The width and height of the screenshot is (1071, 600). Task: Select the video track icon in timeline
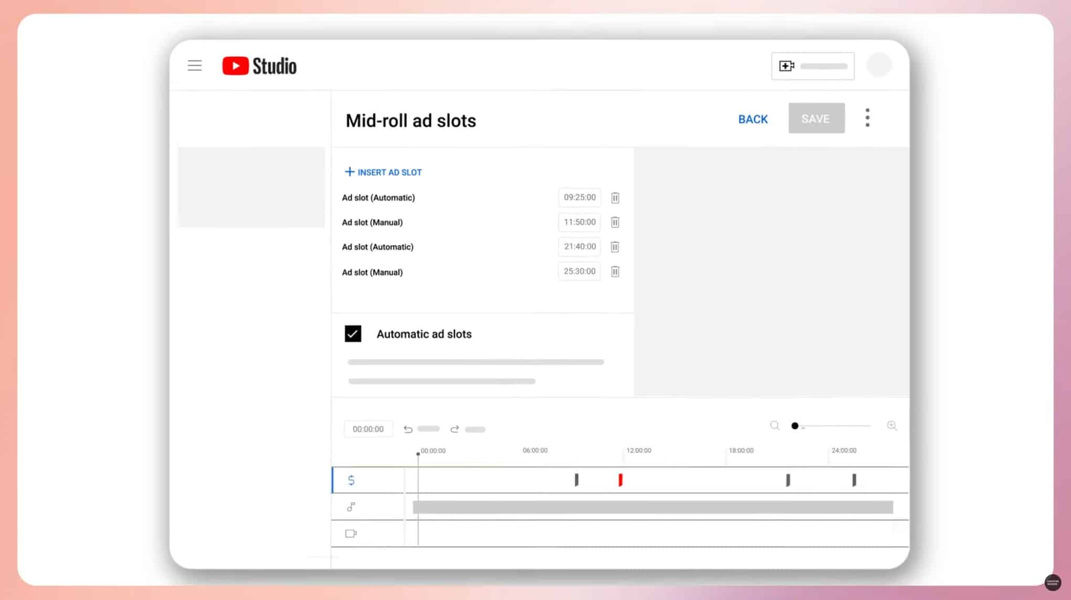351,533
